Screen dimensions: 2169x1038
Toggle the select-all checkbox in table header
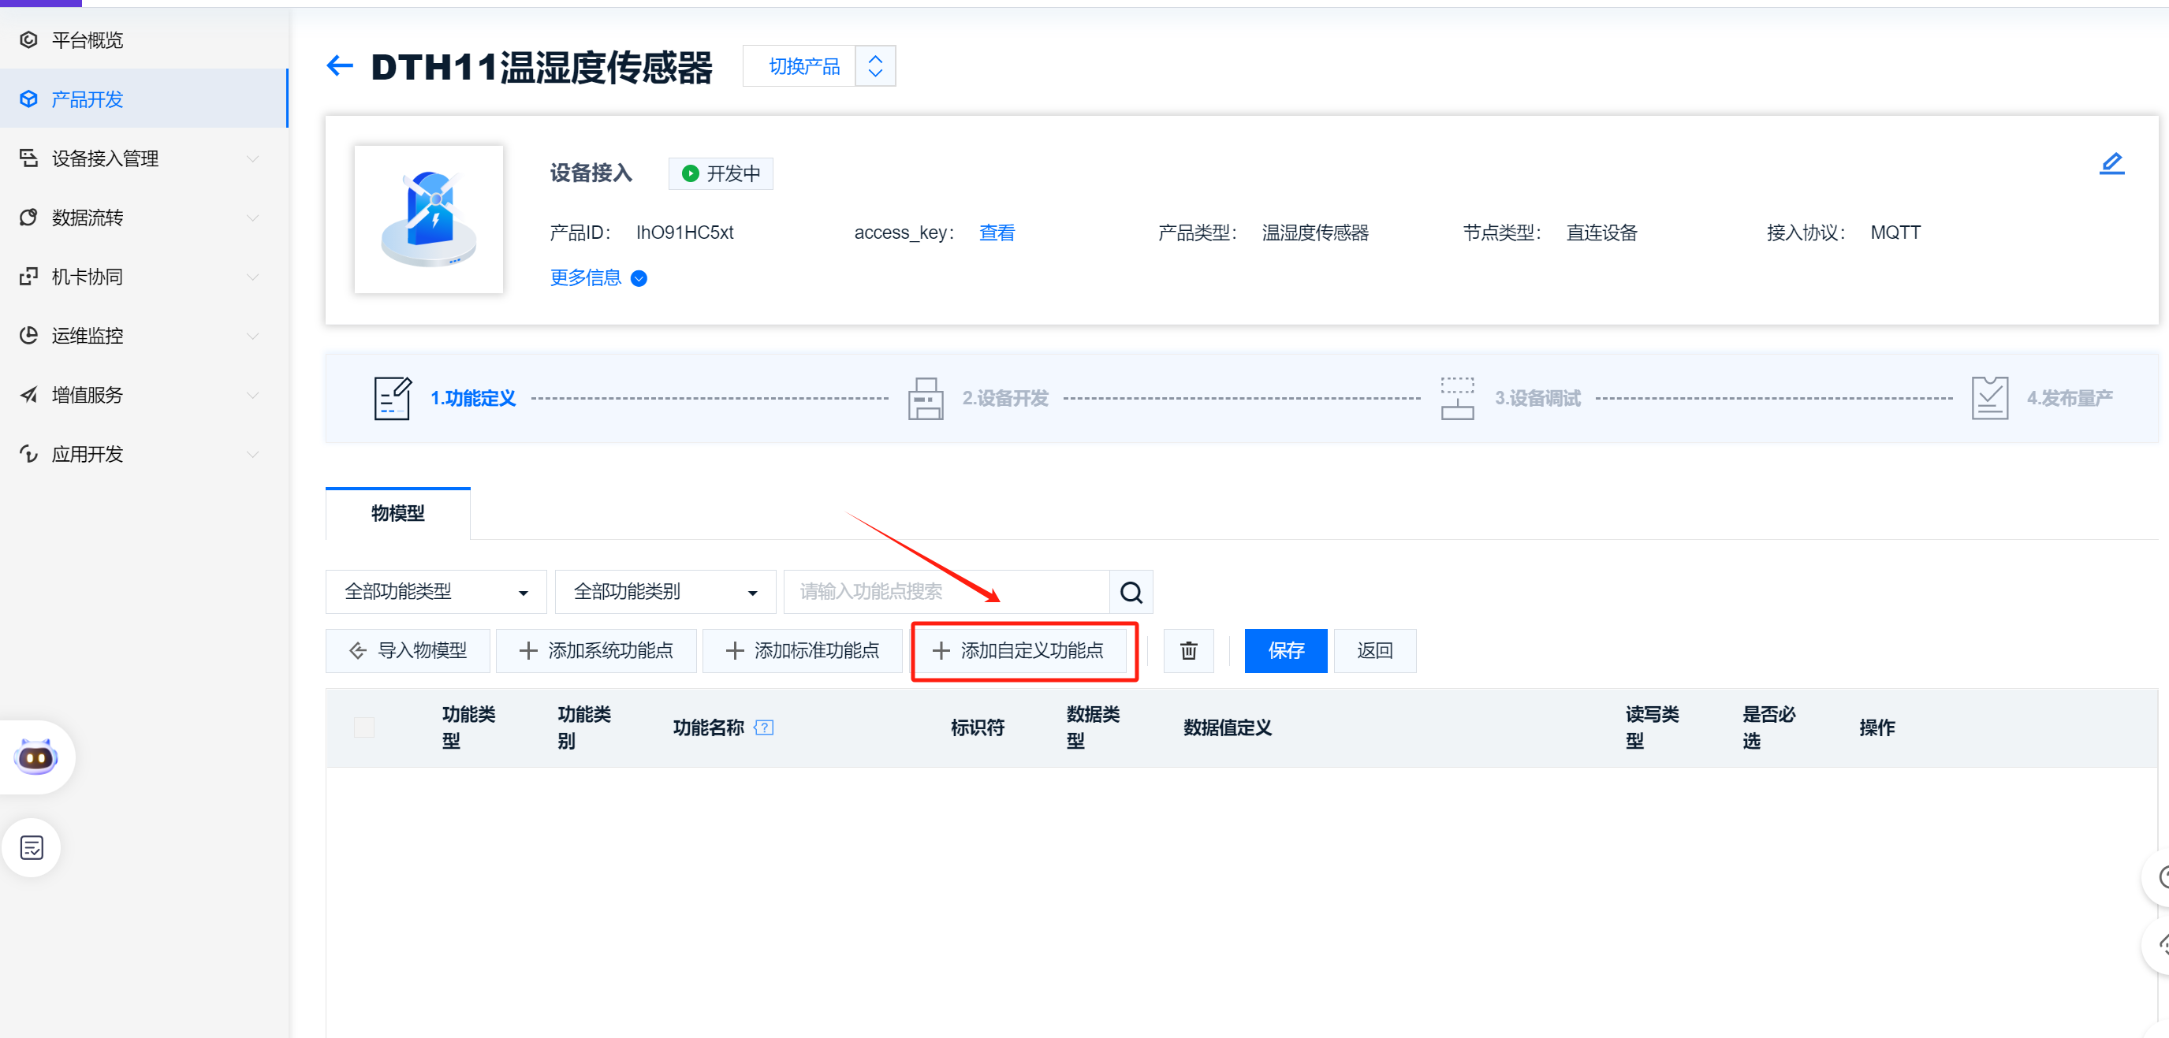363,727
